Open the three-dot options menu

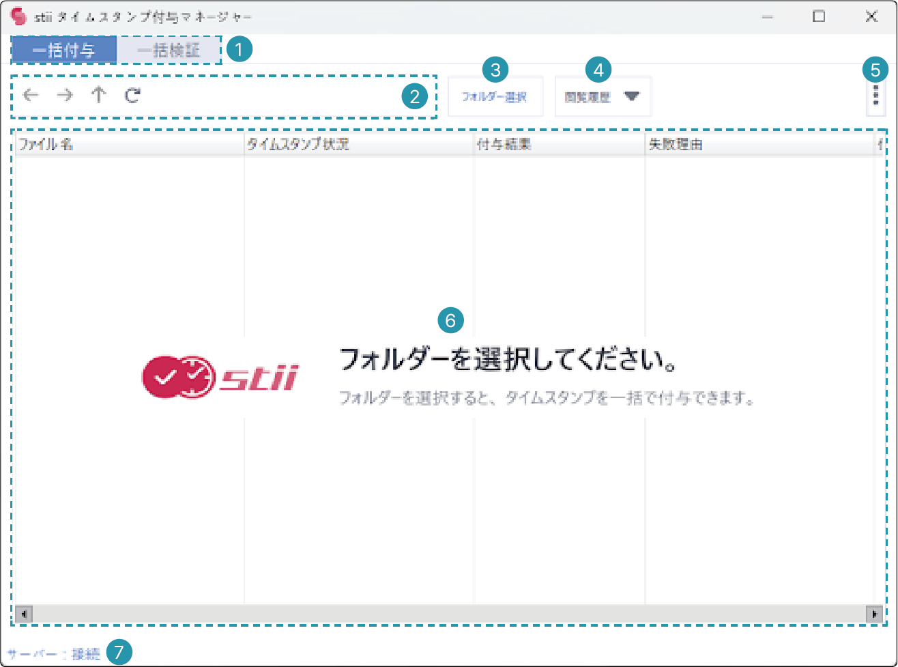pyautogui.click(x=875, y=96)
